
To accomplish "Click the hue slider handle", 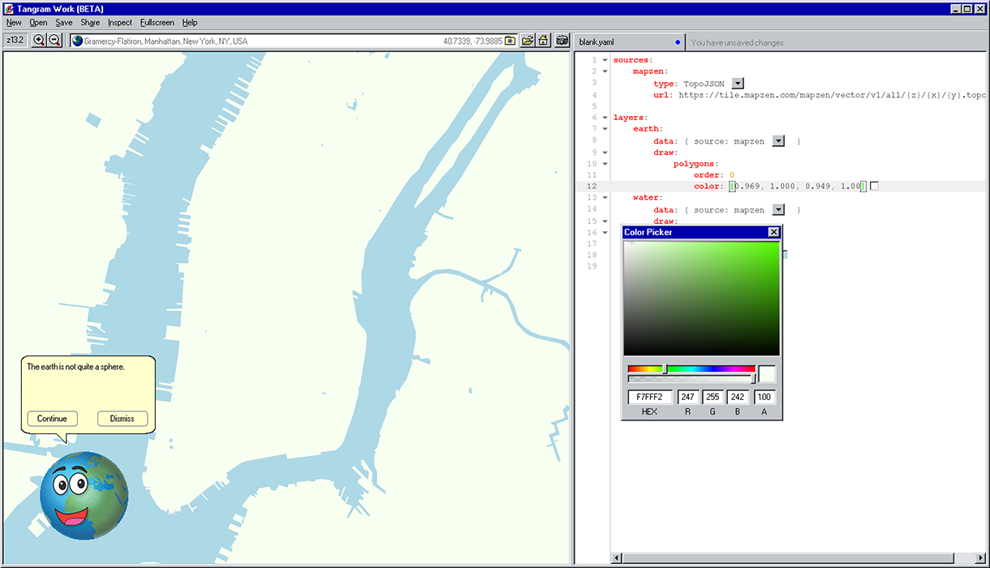I will point(665,368).
